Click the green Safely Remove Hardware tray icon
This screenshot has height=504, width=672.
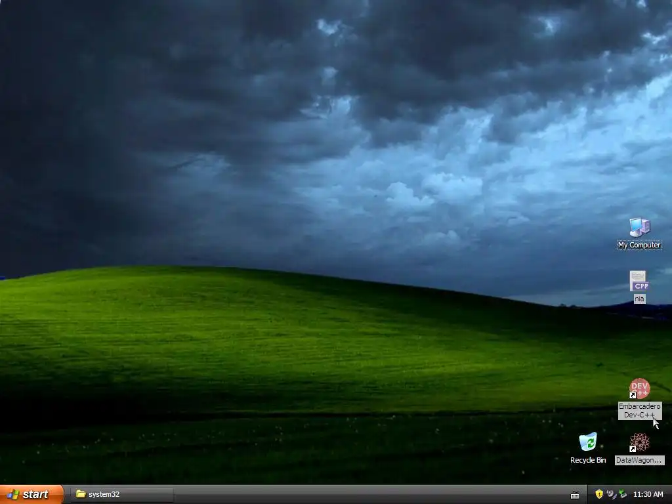(x=623, y=494)
